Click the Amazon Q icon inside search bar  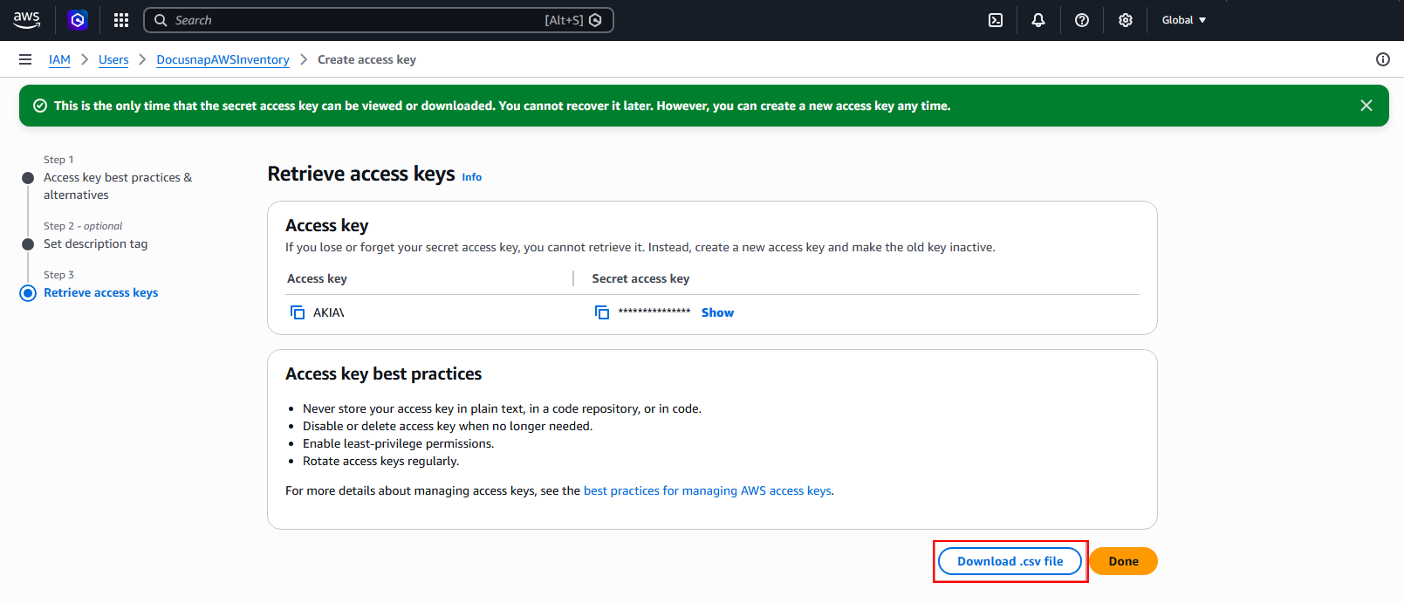click(x=595, y=20)
